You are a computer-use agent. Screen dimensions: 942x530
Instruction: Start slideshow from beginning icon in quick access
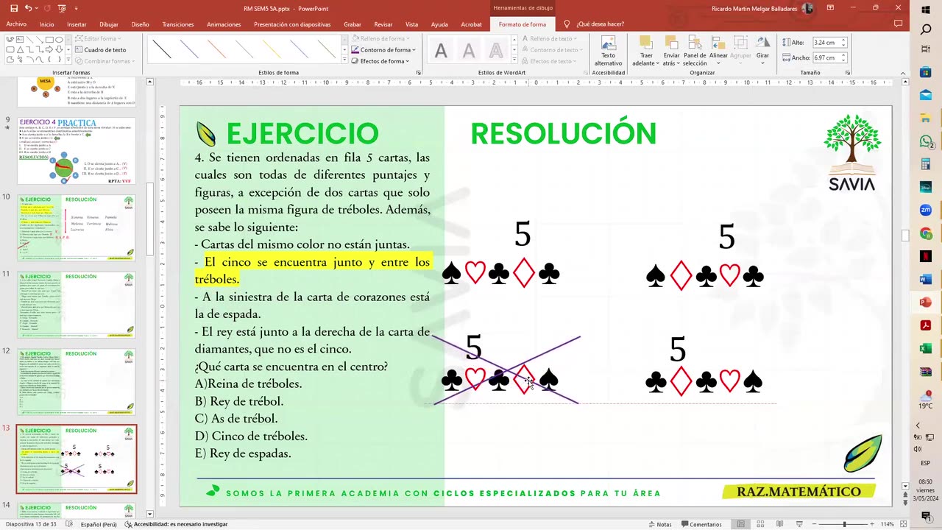coord(62,8)
